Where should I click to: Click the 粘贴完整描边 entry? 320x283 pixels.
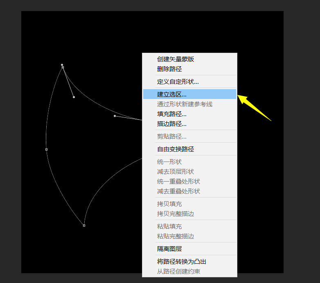coord(189,236)
